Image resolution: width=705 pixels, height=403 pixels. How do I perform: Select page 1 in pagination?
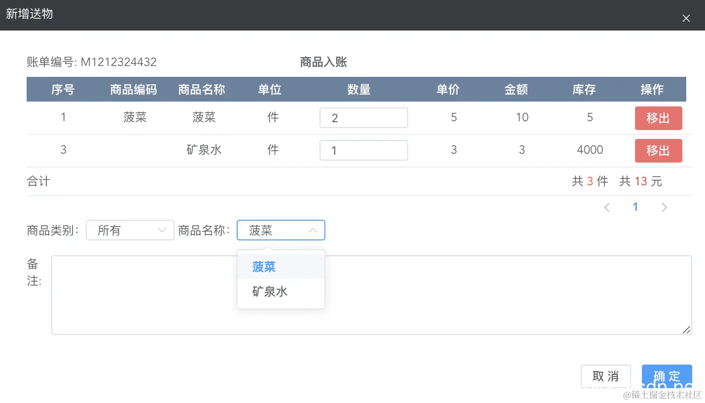[x=635, y=207]
